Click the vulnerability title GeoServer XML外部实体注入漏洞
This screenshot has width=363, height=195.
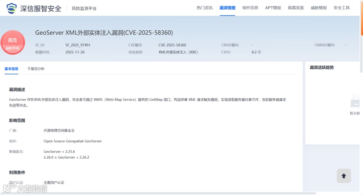(104, 33)
